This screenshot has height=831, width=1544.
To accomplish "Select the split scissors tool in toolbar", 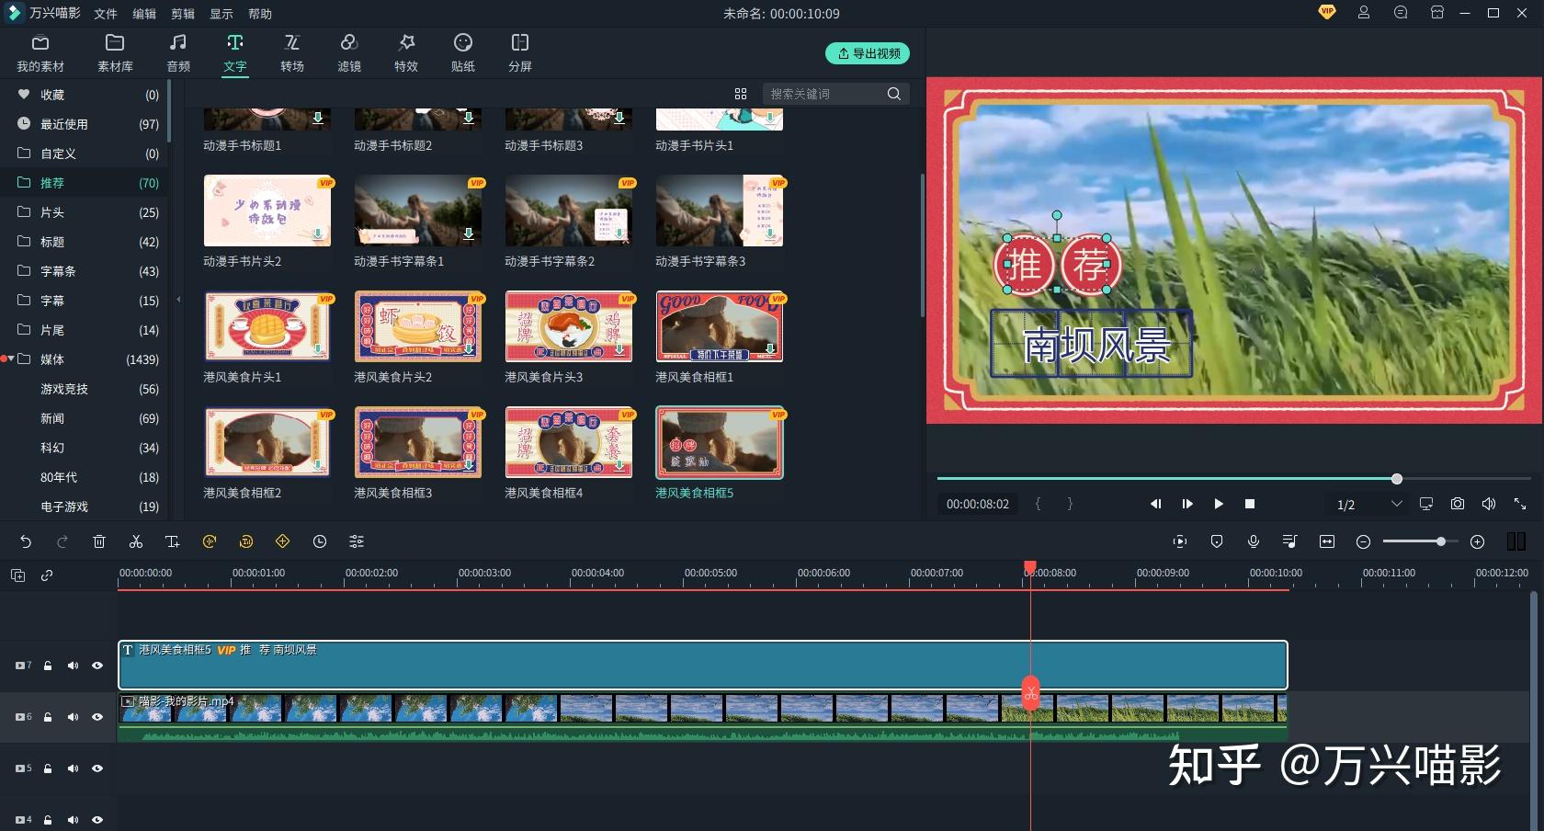I will (136, 541).
